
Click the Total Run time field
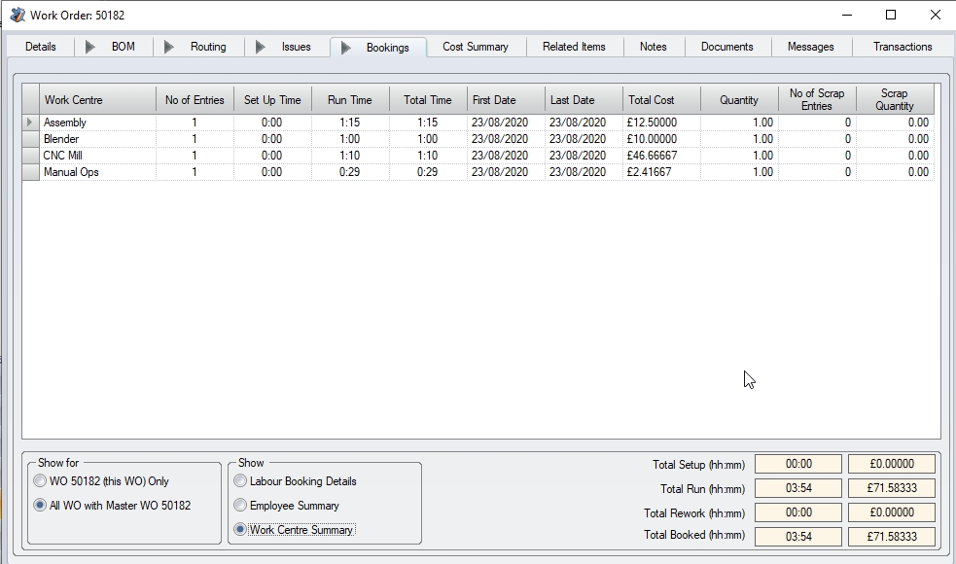pyautogui.click(x=797, y=489)
